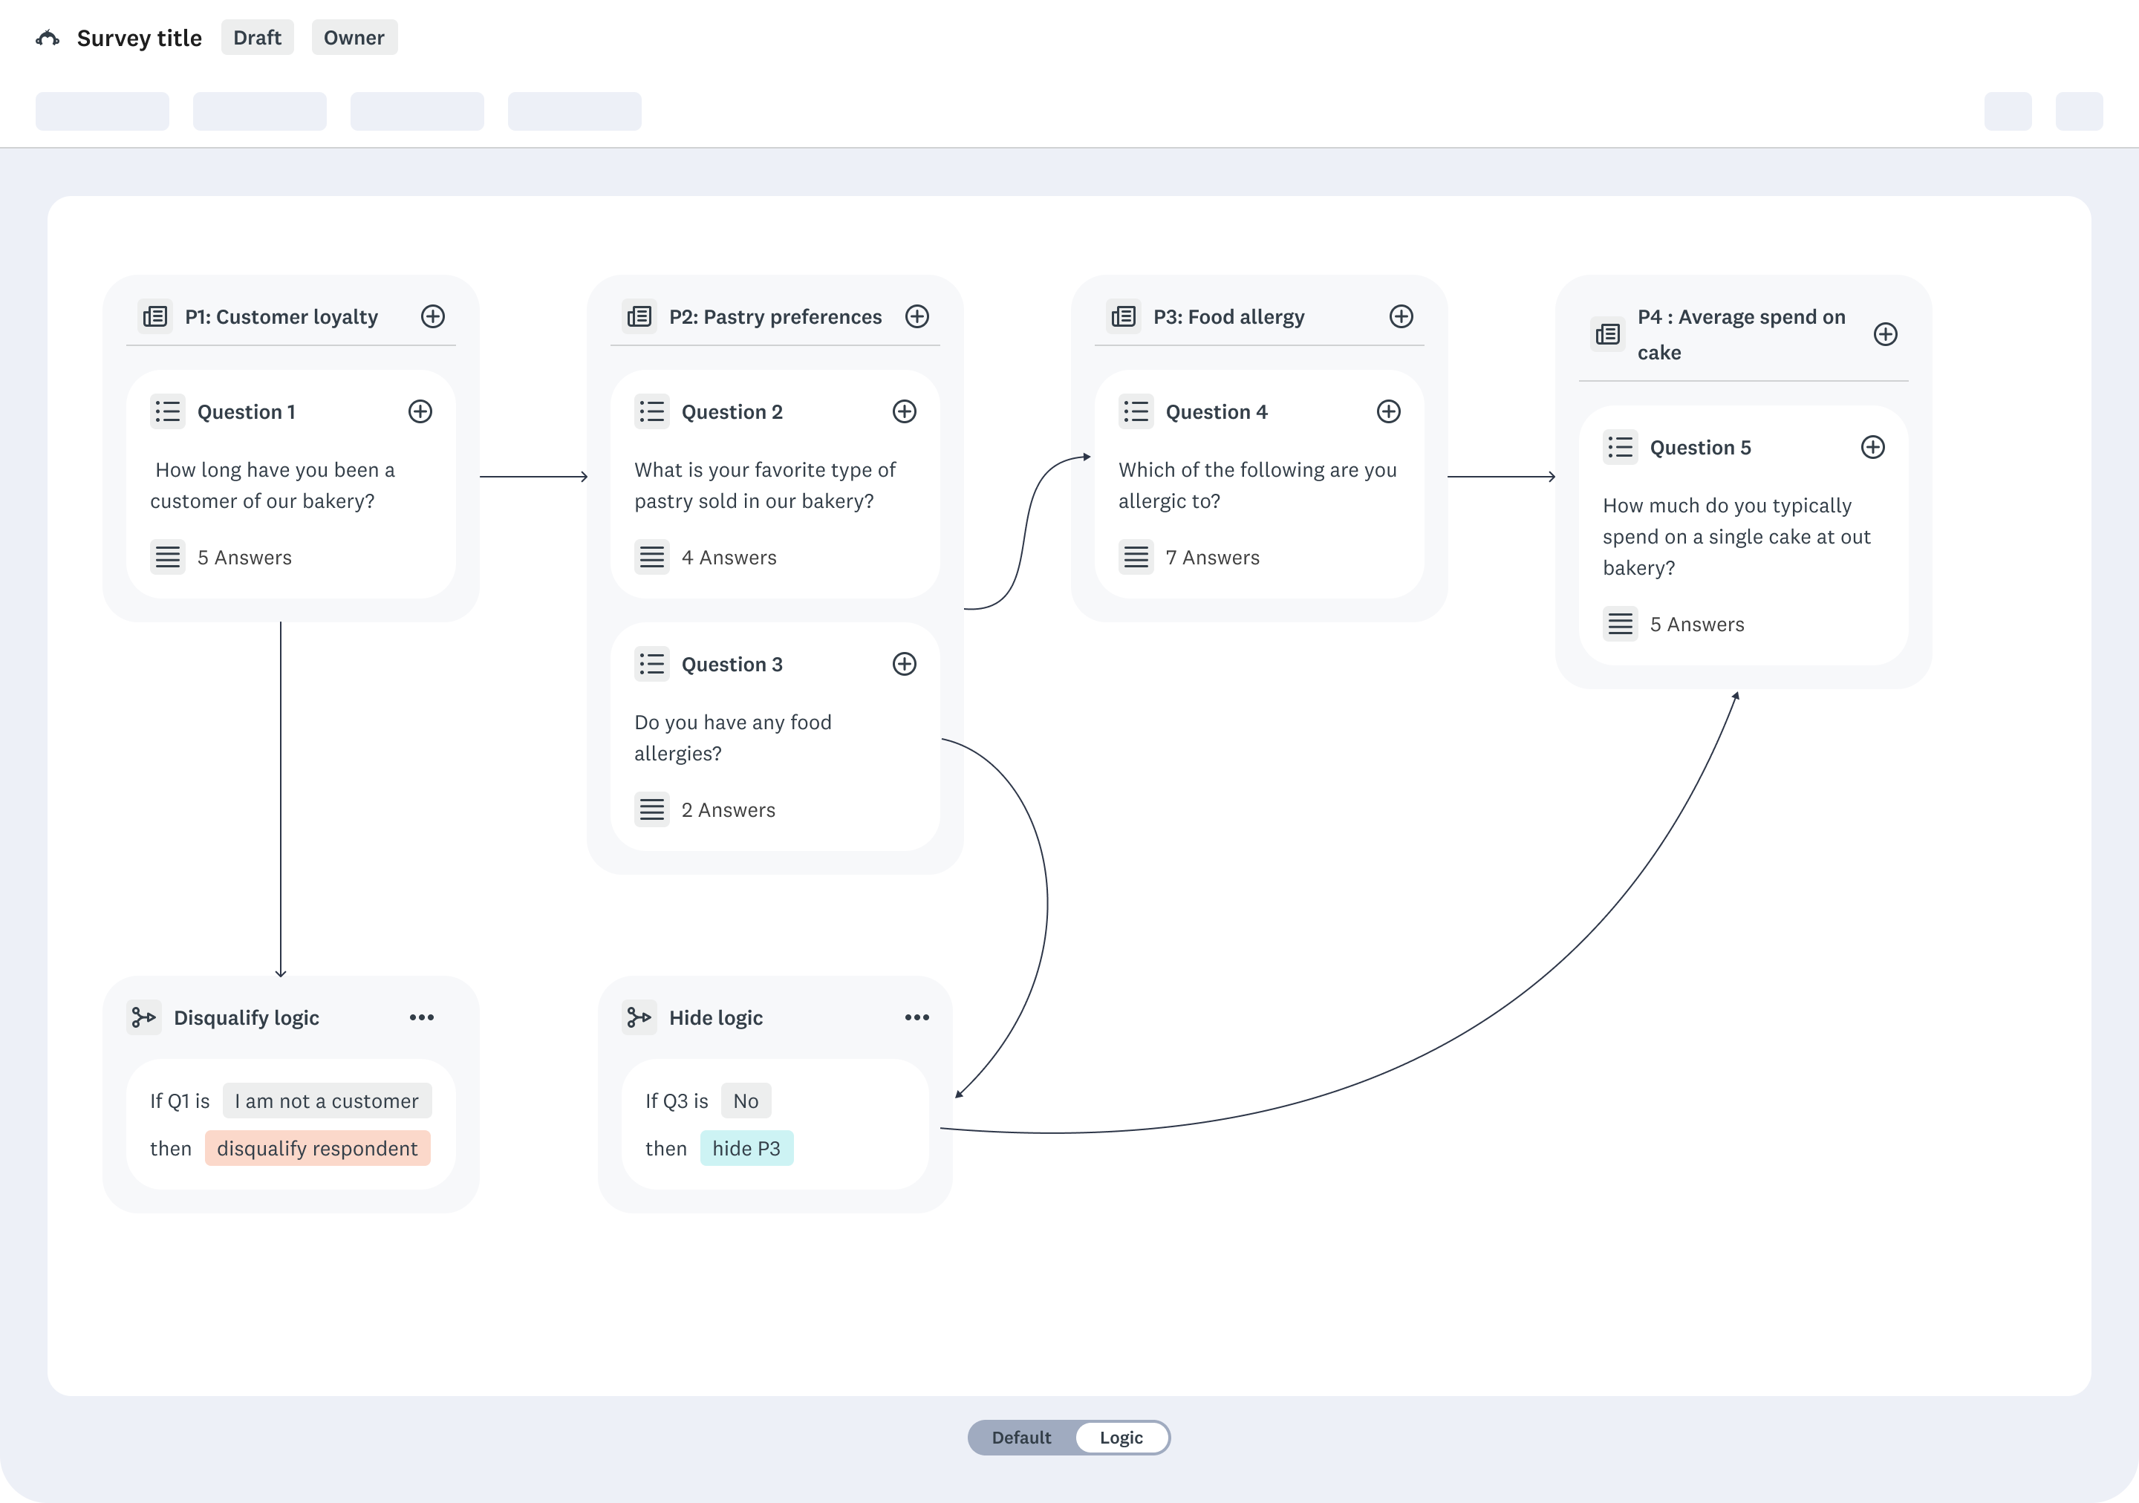Click the branch icon beside Hide logic
Screen dimensions: 2139x1503
point(639,1018)
